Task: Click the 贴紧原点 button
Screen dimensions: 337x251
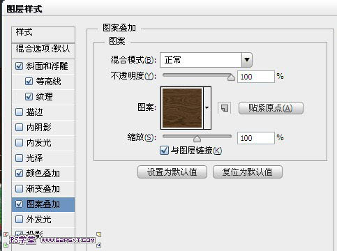Action: 271,108
